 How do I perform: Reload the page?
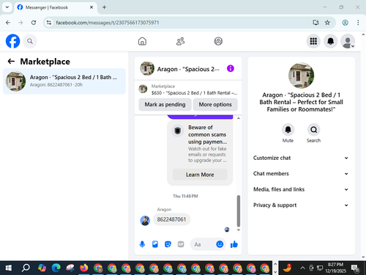coord(34,23)
